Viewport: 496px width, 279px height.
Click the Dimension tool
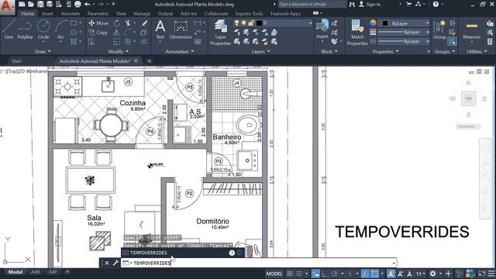(x=181, y=29)
